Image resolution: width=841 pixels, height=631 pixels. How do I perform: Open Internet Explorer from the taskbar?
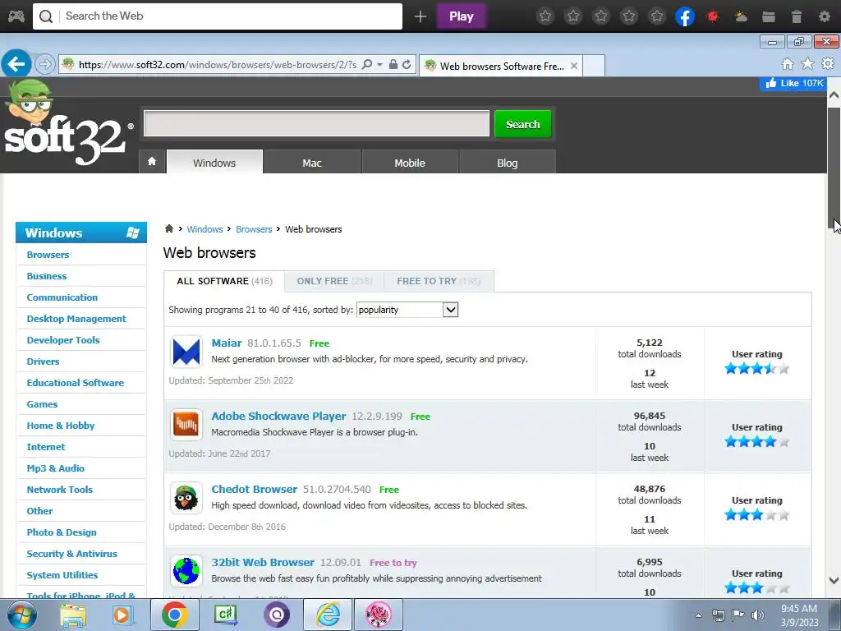tap(328, 615)
